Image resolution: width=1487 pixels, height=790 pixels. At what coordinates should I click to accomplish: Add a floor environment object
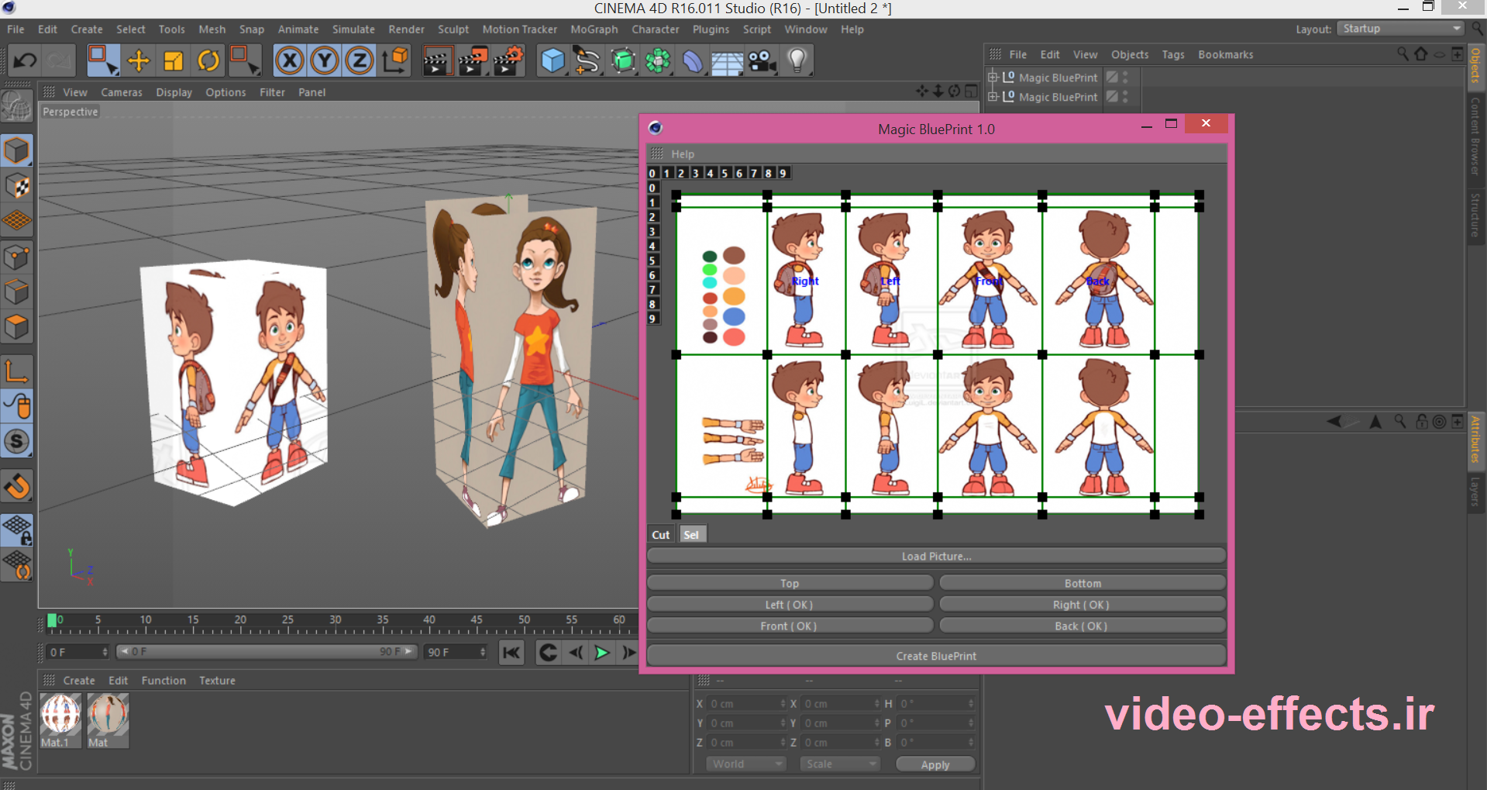coord(728,60)
